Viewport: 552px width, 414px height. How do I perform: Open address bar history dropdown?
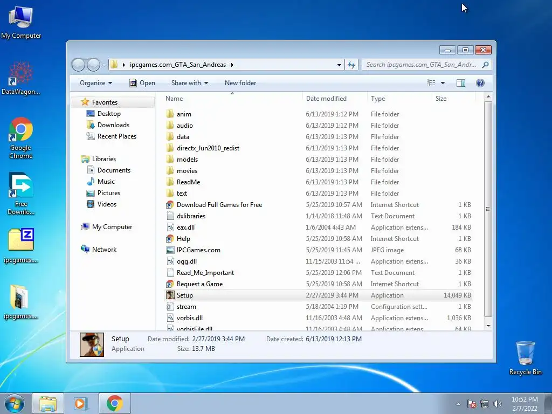pos(339,65)
